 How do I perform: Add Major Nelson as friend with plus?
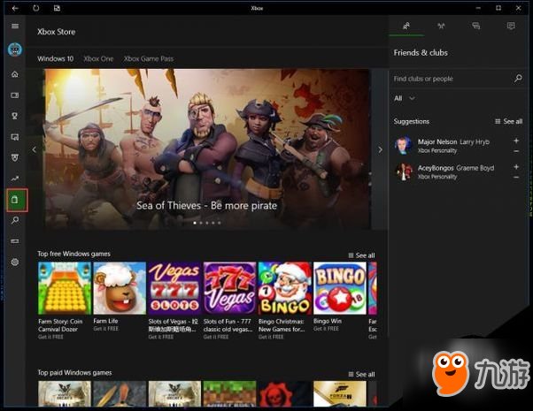(516, 141)
